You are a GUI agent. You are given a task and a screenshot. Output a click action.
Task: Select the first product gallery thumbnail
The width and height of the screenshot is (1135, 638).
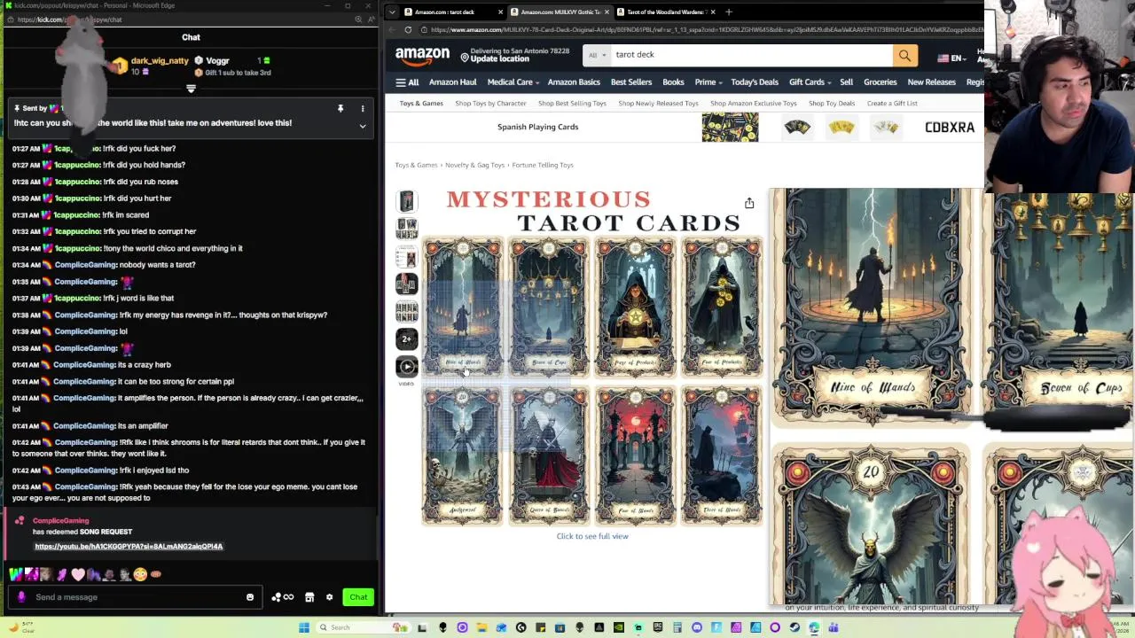(406, 201)
